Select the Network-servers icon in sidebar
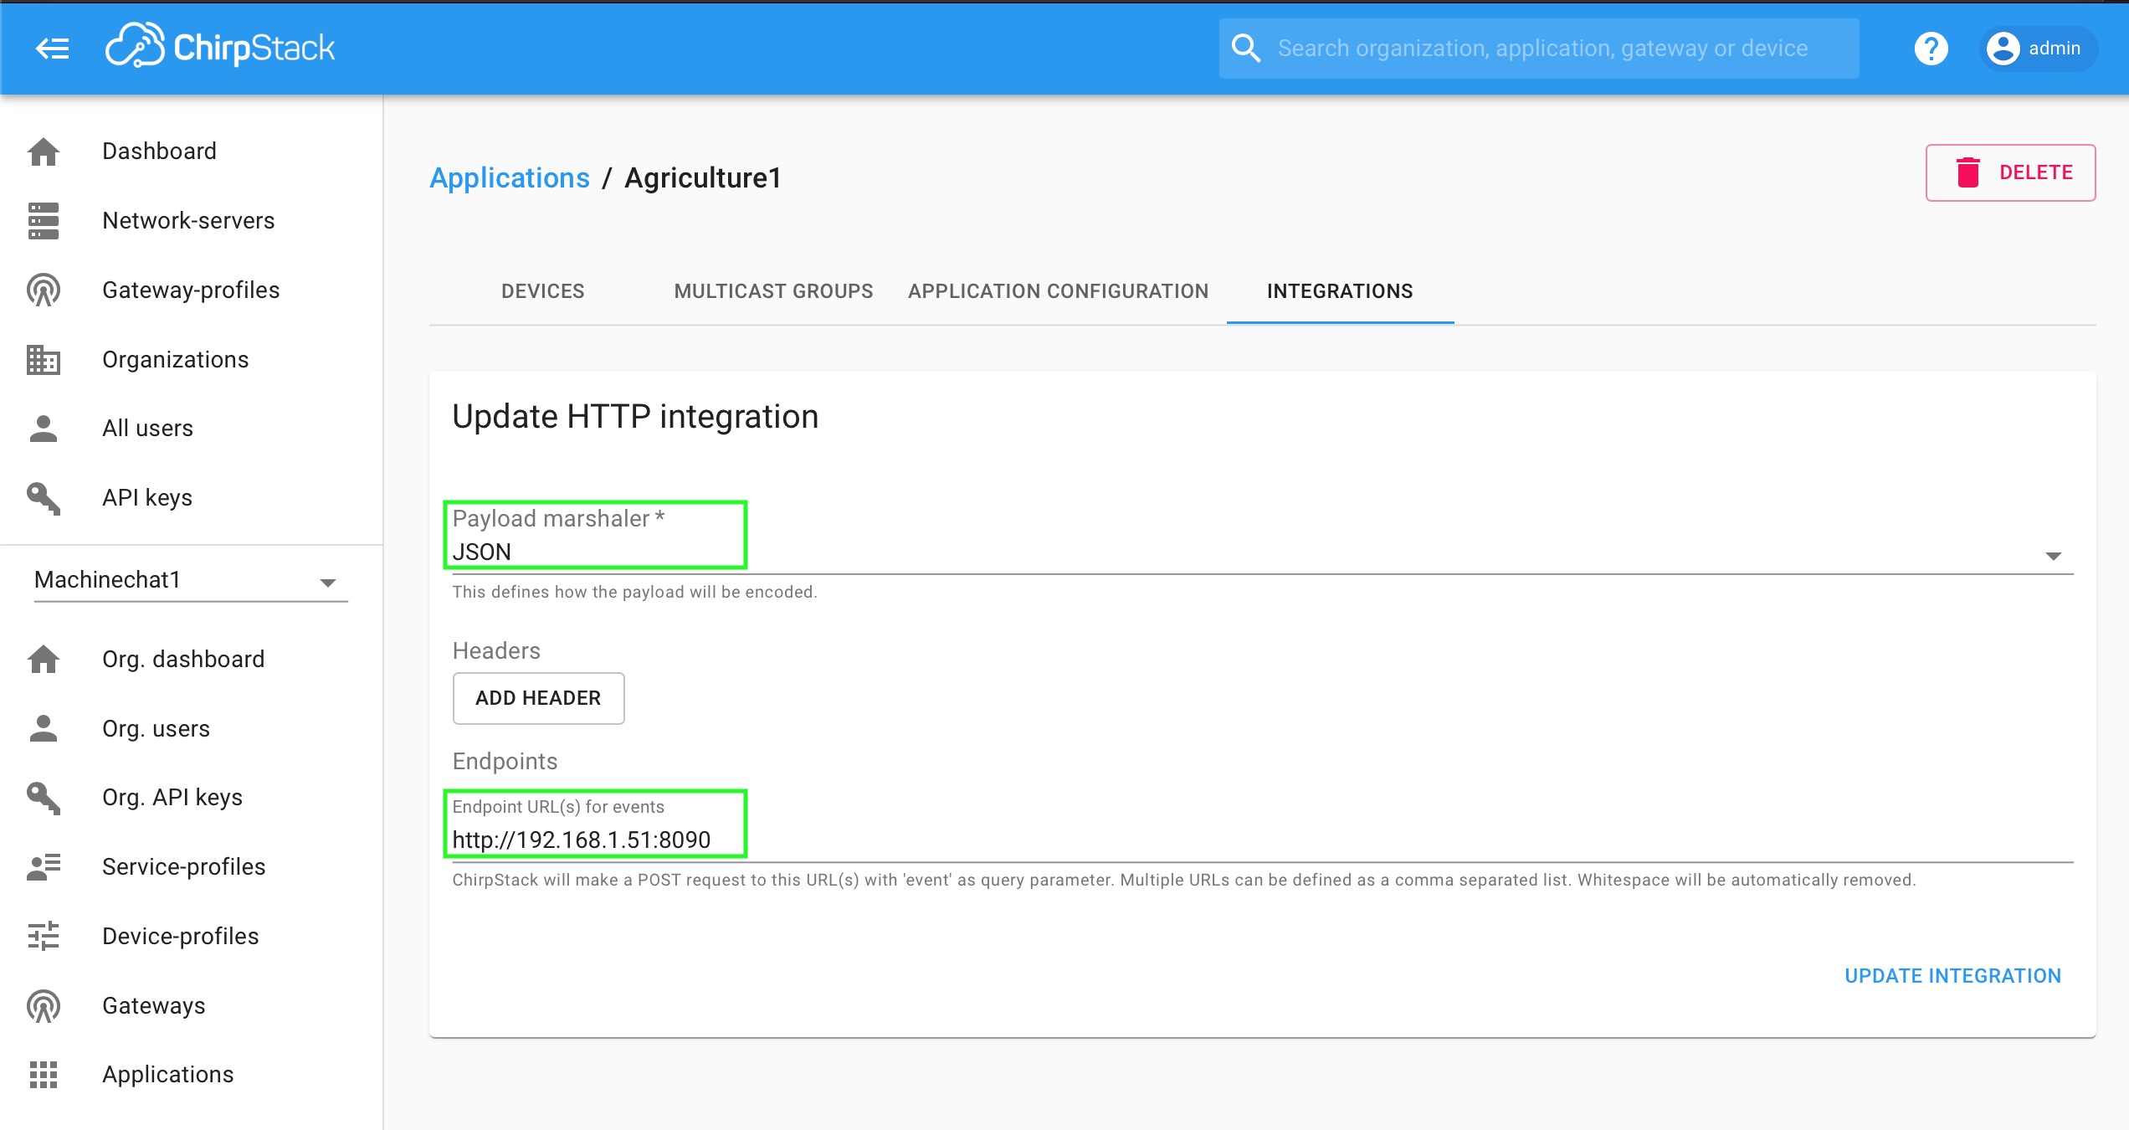The image size is (2129, 1130). point(44,220)
